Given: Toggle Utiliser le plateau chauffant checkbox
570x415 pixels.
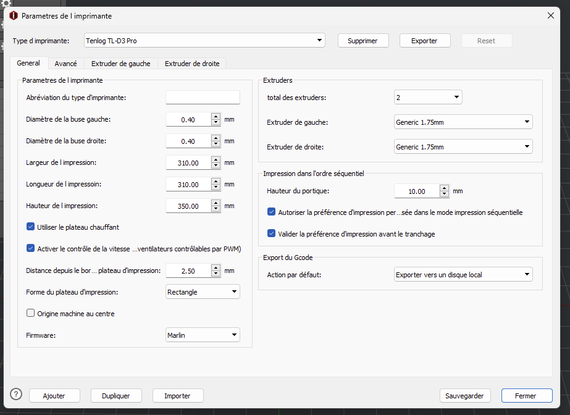Looking at the screenshot, I should 30,227.
